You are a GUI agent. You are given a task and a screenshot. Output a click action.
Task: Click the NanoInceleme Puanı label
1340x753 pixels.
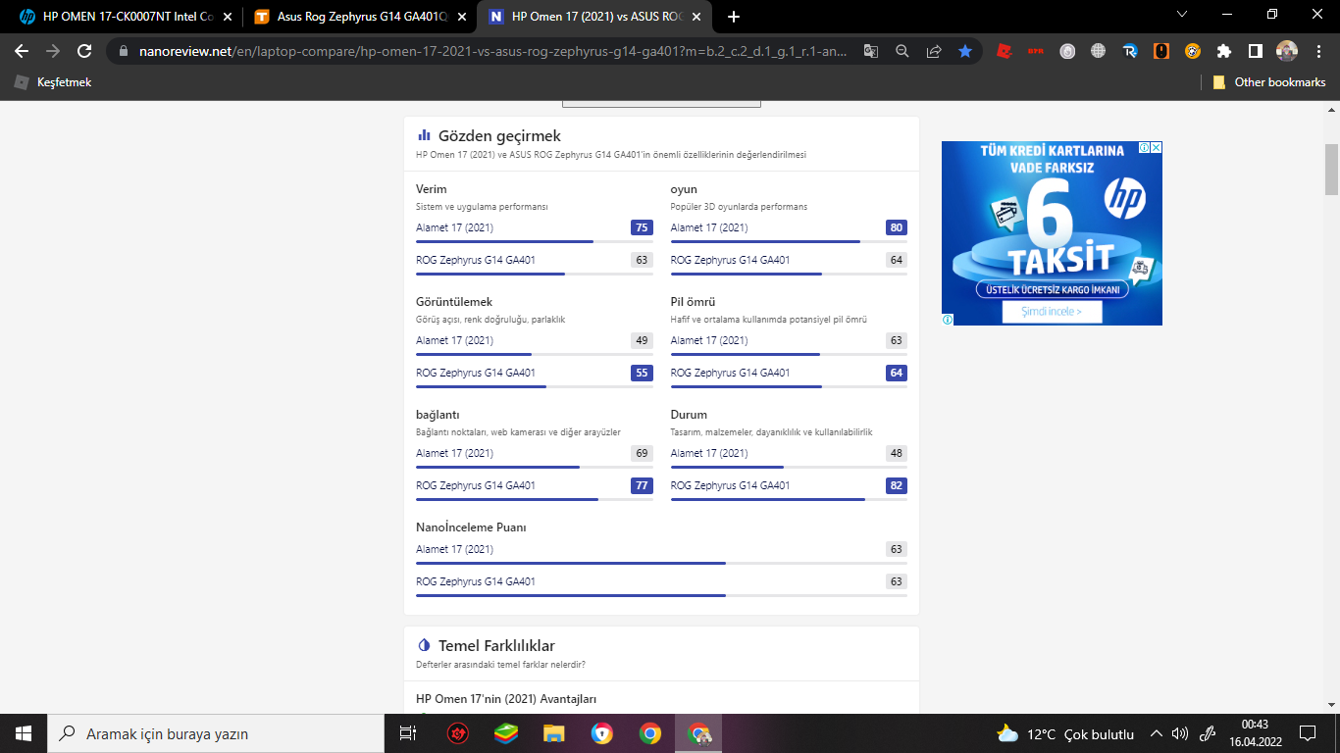click(x=471, y=527)
